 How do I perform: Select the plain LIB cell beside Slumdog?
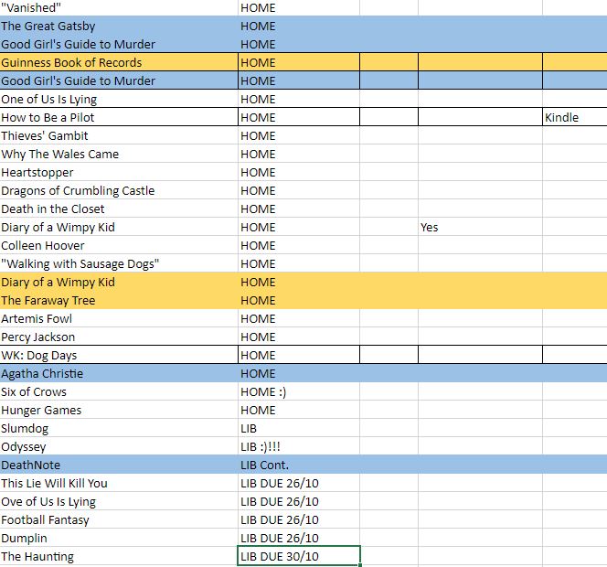pyautogui.click(x=299, y=428)
